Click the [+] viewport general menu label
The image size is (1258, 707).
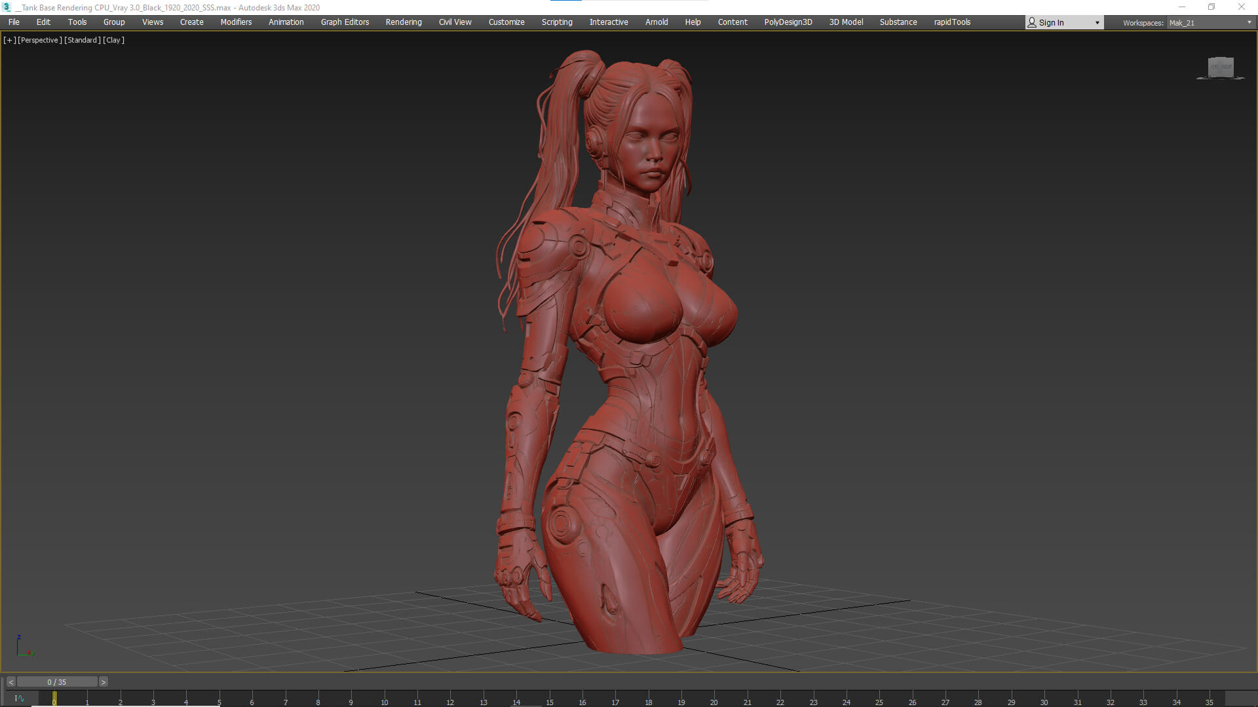(x=9, y=40)
